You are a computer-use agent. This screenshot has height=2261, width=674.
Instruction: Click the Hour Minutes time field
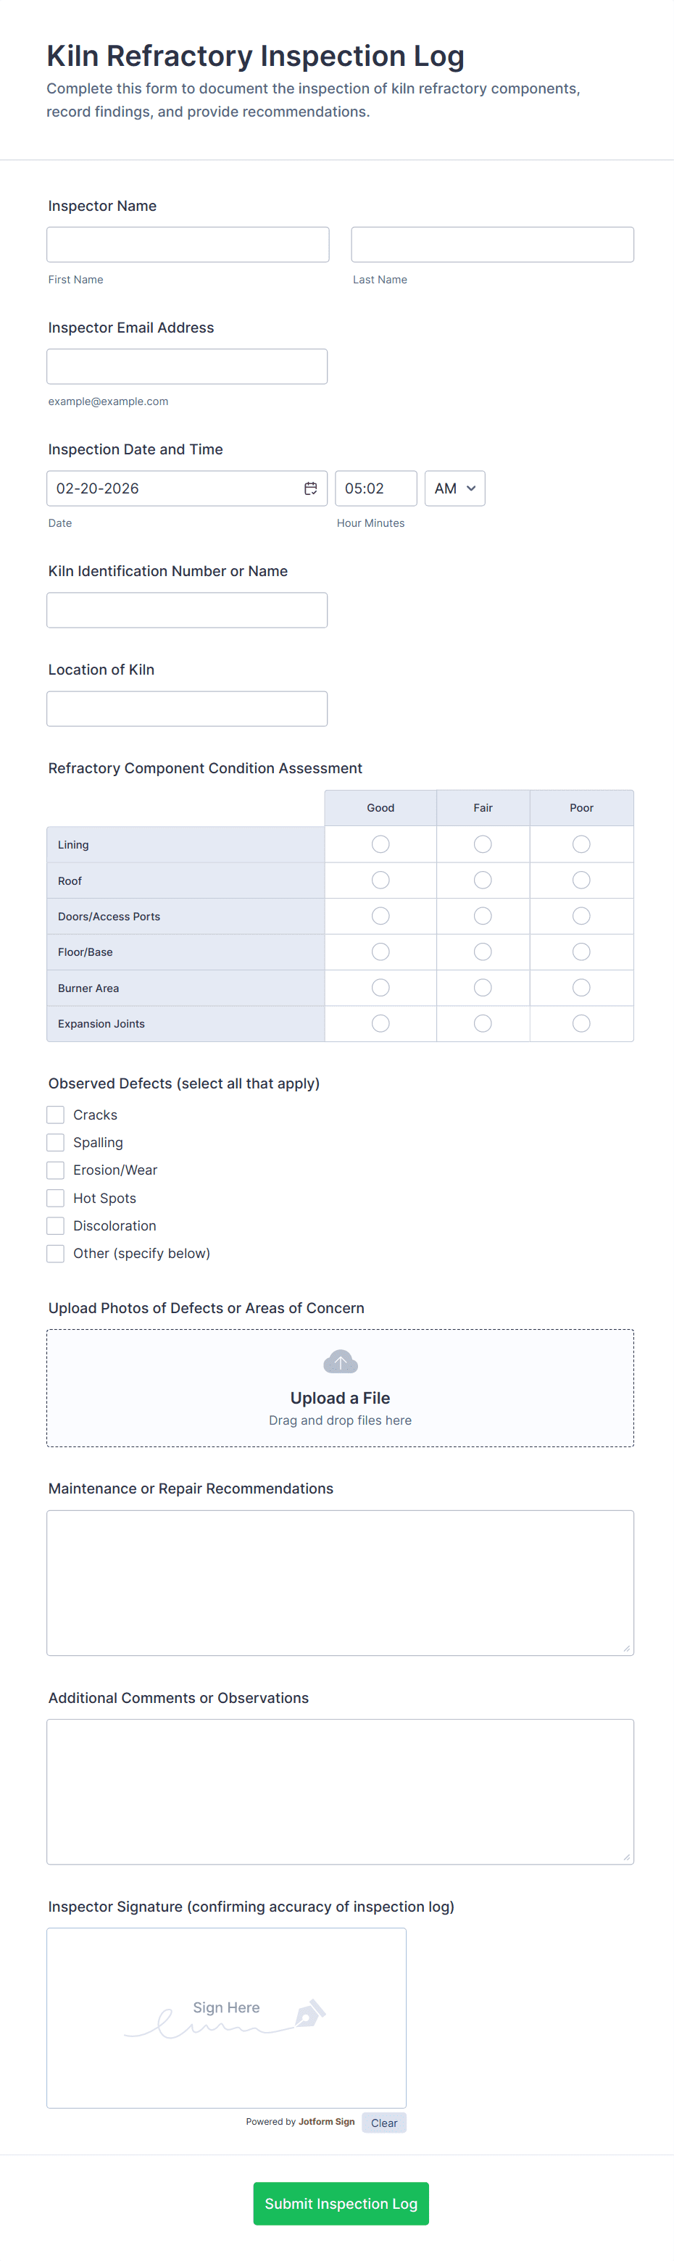[375, 489]
